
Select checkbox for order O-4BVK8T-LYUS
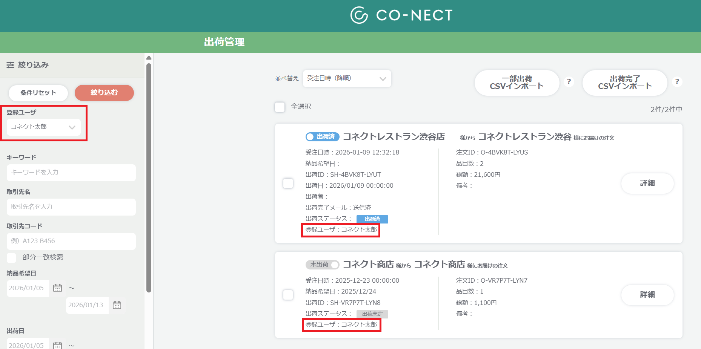[x=288, y=183]
